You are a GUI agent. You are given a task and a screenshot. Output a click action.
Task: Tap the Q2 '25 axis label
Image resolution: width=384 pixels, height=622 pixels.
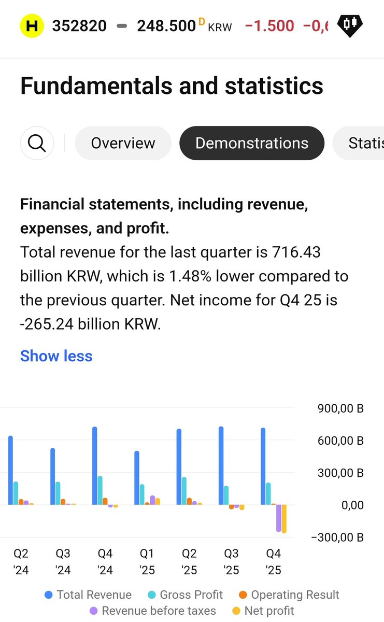[x=190, y=562]
